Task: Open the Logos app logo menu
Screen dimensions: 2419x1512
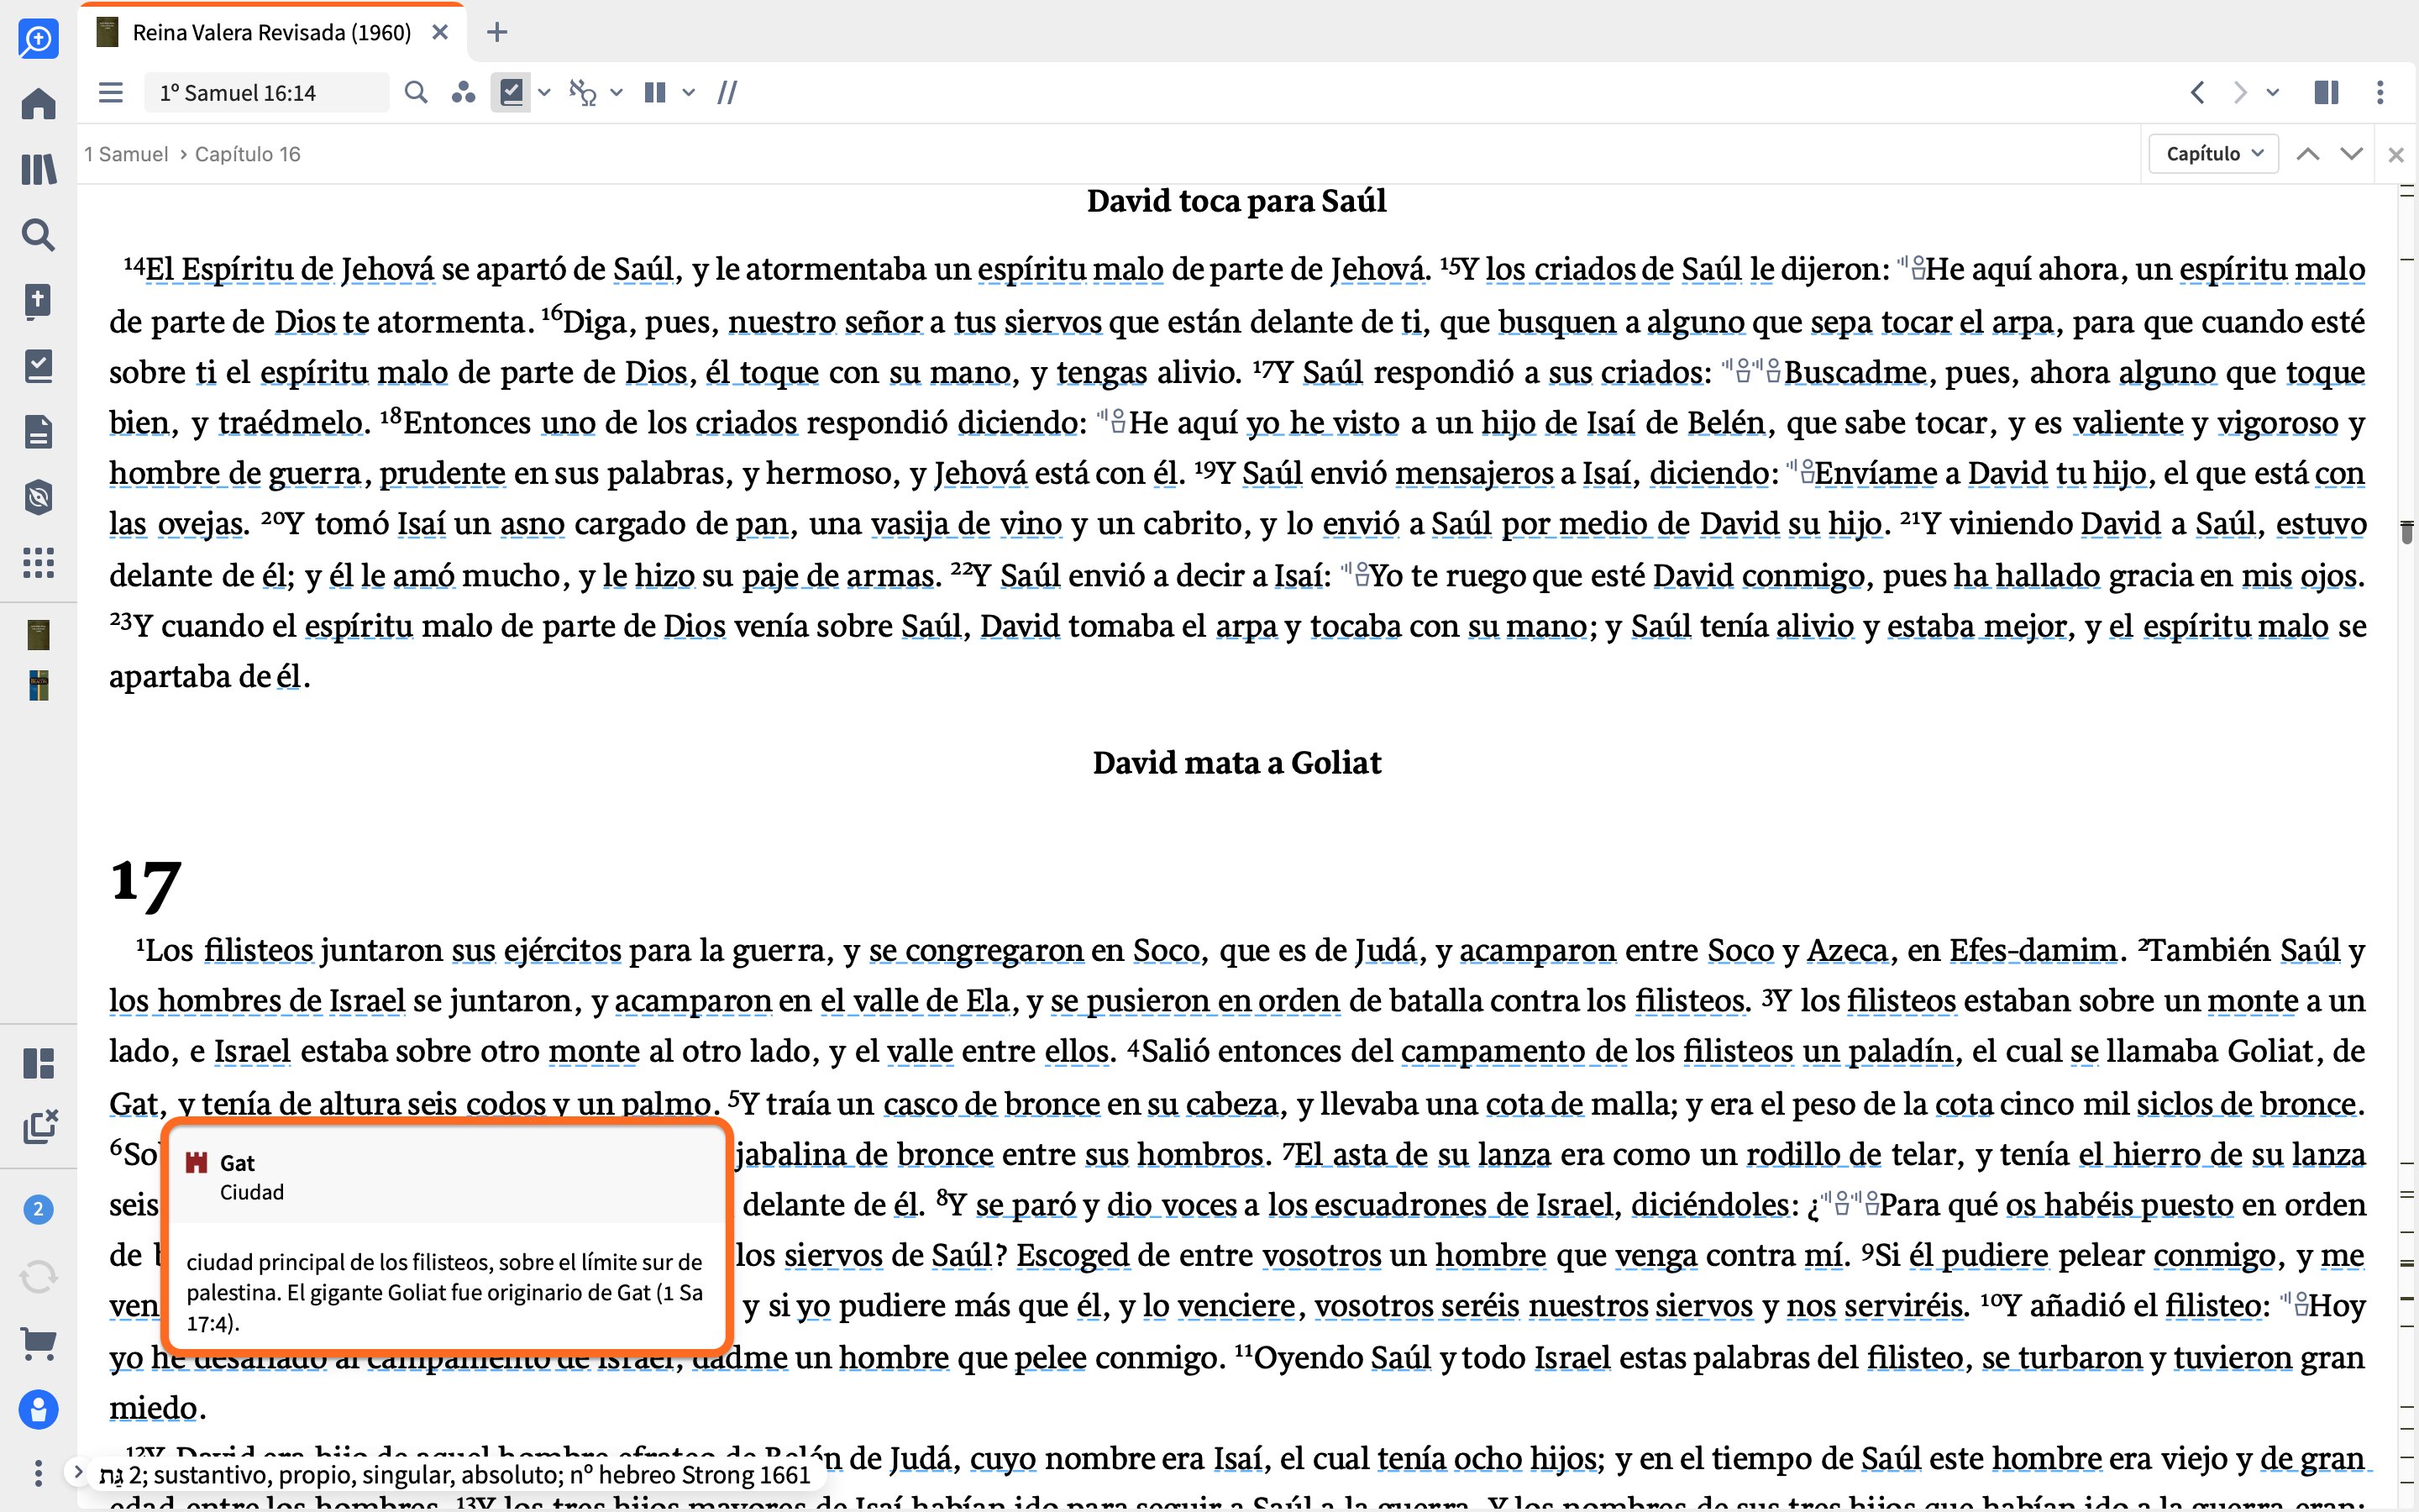Action: coord(38,39)
